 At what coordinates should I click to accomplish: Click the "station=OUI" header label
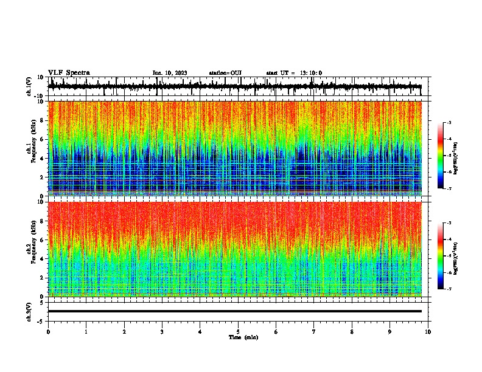click(225, 73)
